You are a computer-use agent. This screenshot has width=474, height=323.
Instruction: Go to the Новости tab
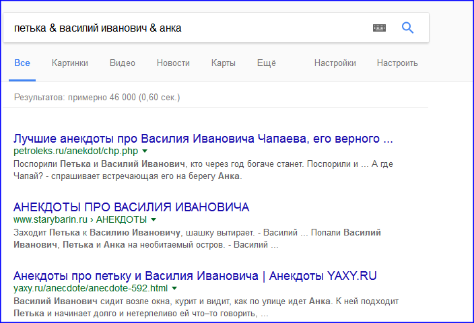coord(173,63)
